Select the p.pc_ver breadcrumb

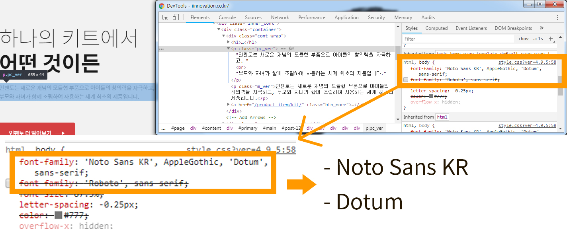pyautogui.click(x=374, y=128)
